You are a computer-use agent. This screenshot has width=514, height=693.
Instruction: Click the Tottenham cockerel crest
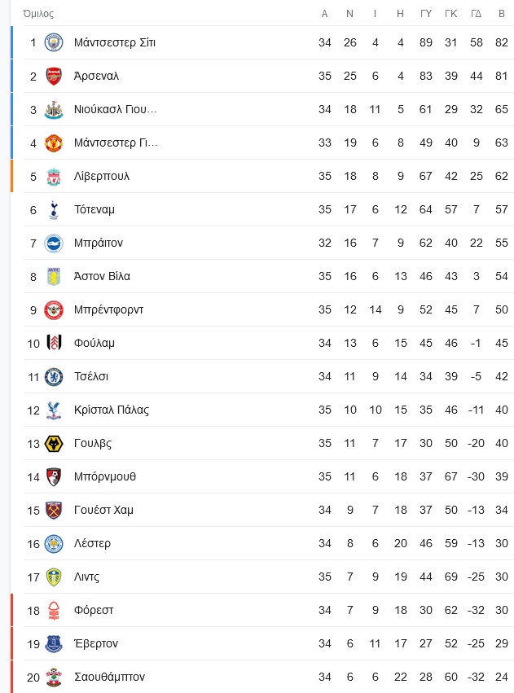54,210
